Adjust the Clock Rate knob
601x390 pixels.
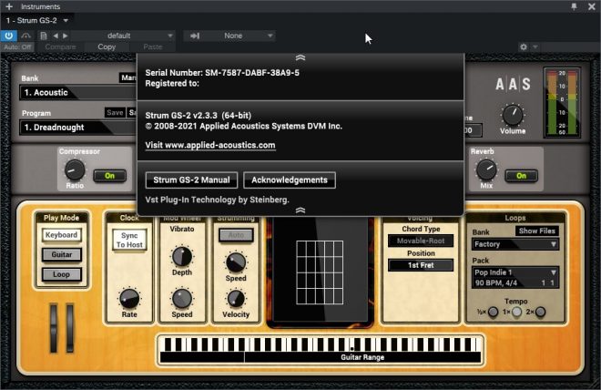click(x=129, y=299)
